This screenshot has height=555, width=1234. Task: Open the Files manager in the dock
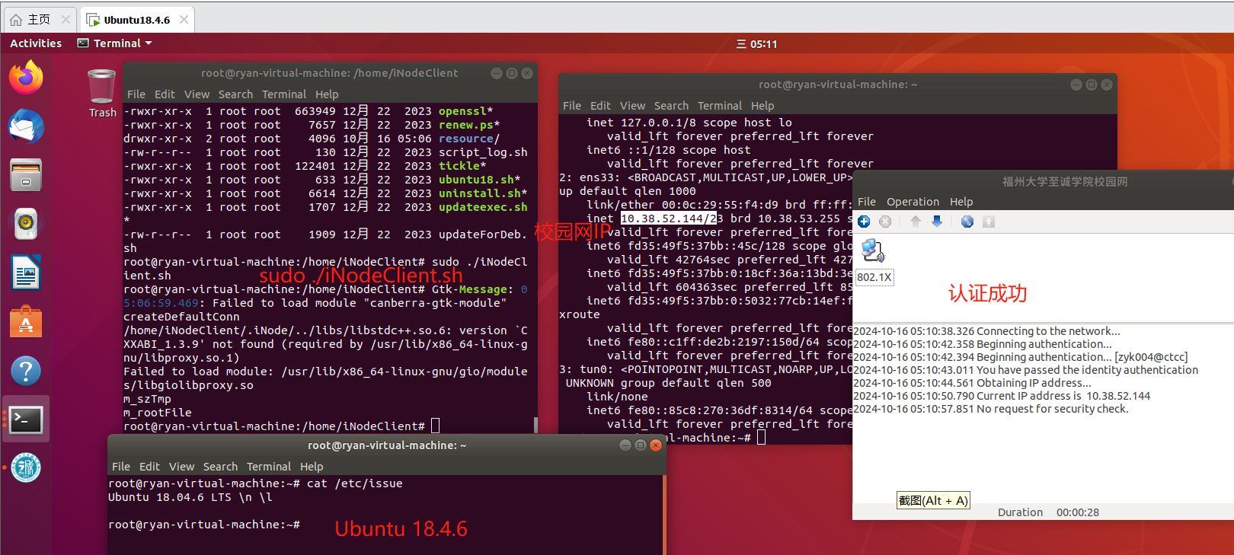point(26,175)
